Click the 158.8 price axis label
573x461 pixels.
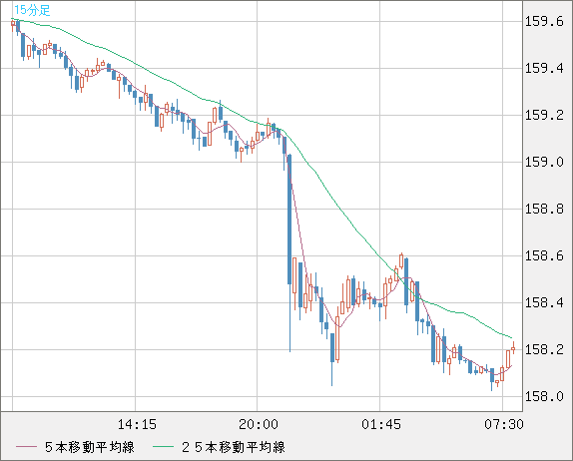pos(544,209)
